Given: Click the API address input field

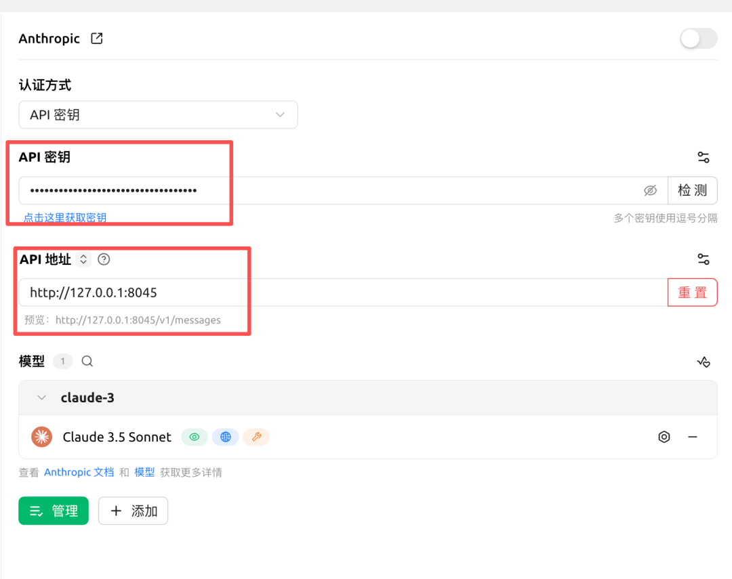Looking at the screenshot, I should (x=339, y=293).
